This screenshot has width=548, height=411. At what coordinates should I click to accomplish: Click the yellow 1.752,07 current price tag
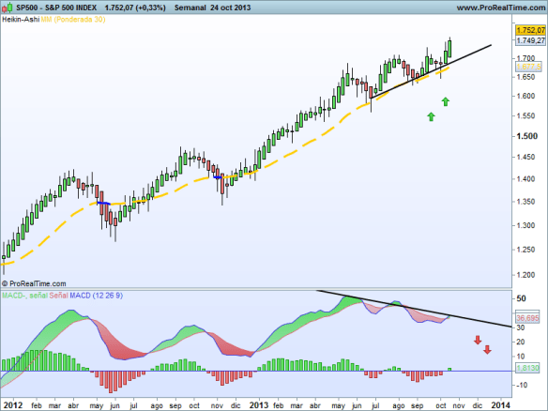pyautogui.click(x=530, y=30)
